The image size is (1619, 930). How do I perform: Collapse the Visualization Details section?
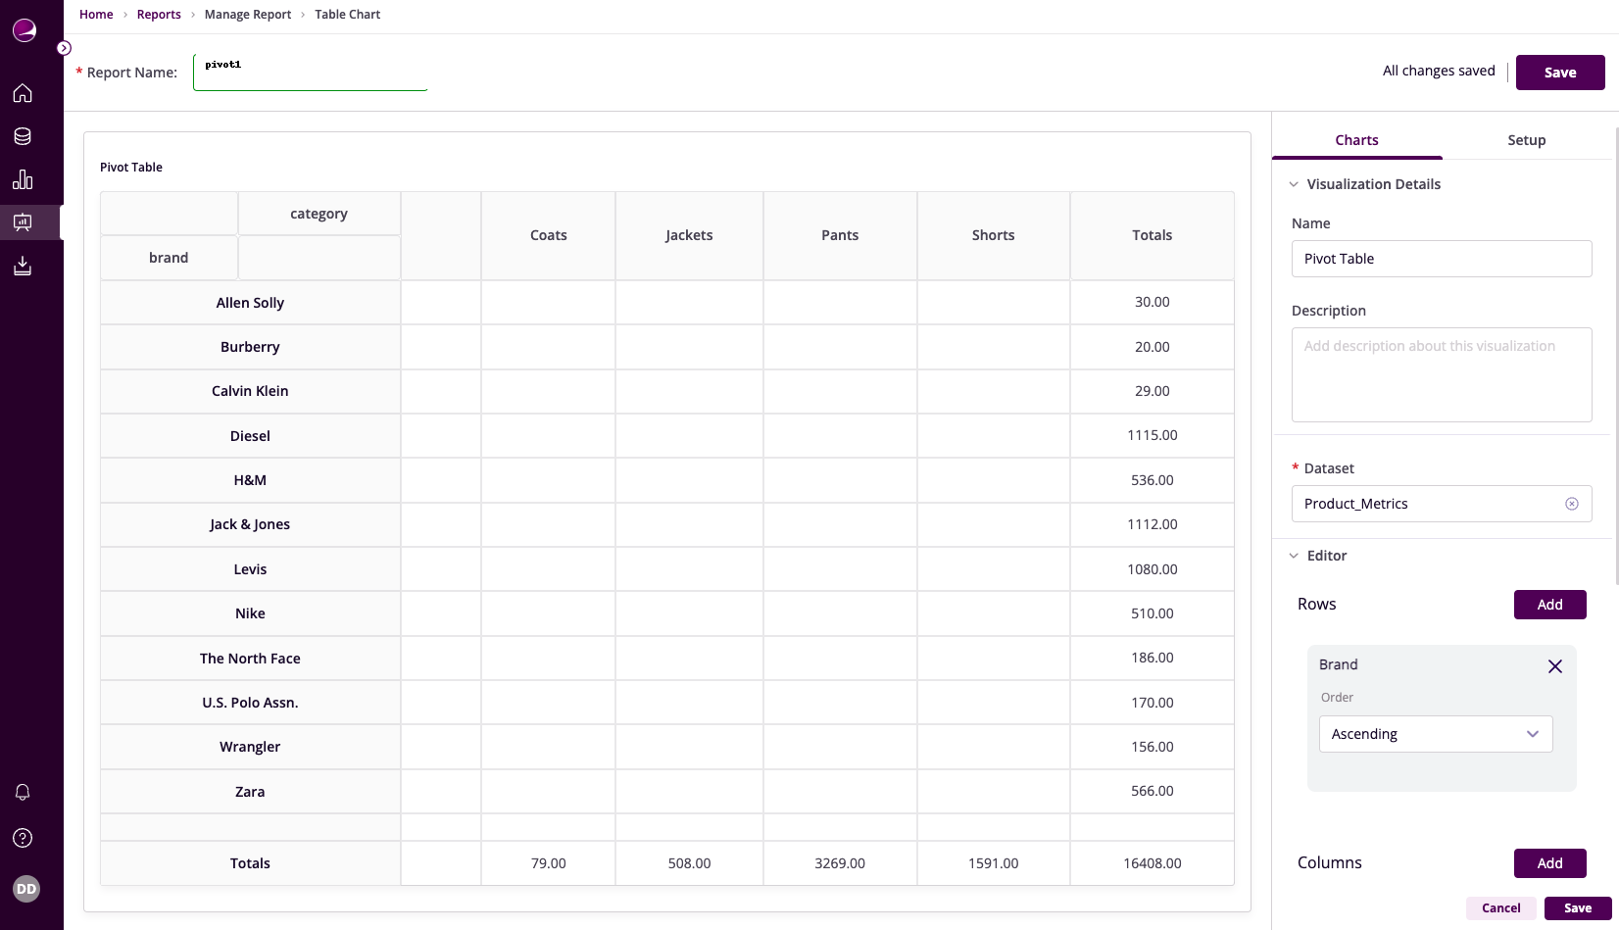coord(1294,184)
